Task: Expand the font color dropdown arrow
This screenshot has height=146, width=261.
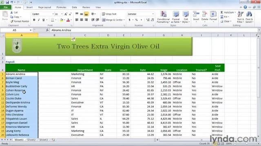Action: pyautogui.click(x=71, y=20)
